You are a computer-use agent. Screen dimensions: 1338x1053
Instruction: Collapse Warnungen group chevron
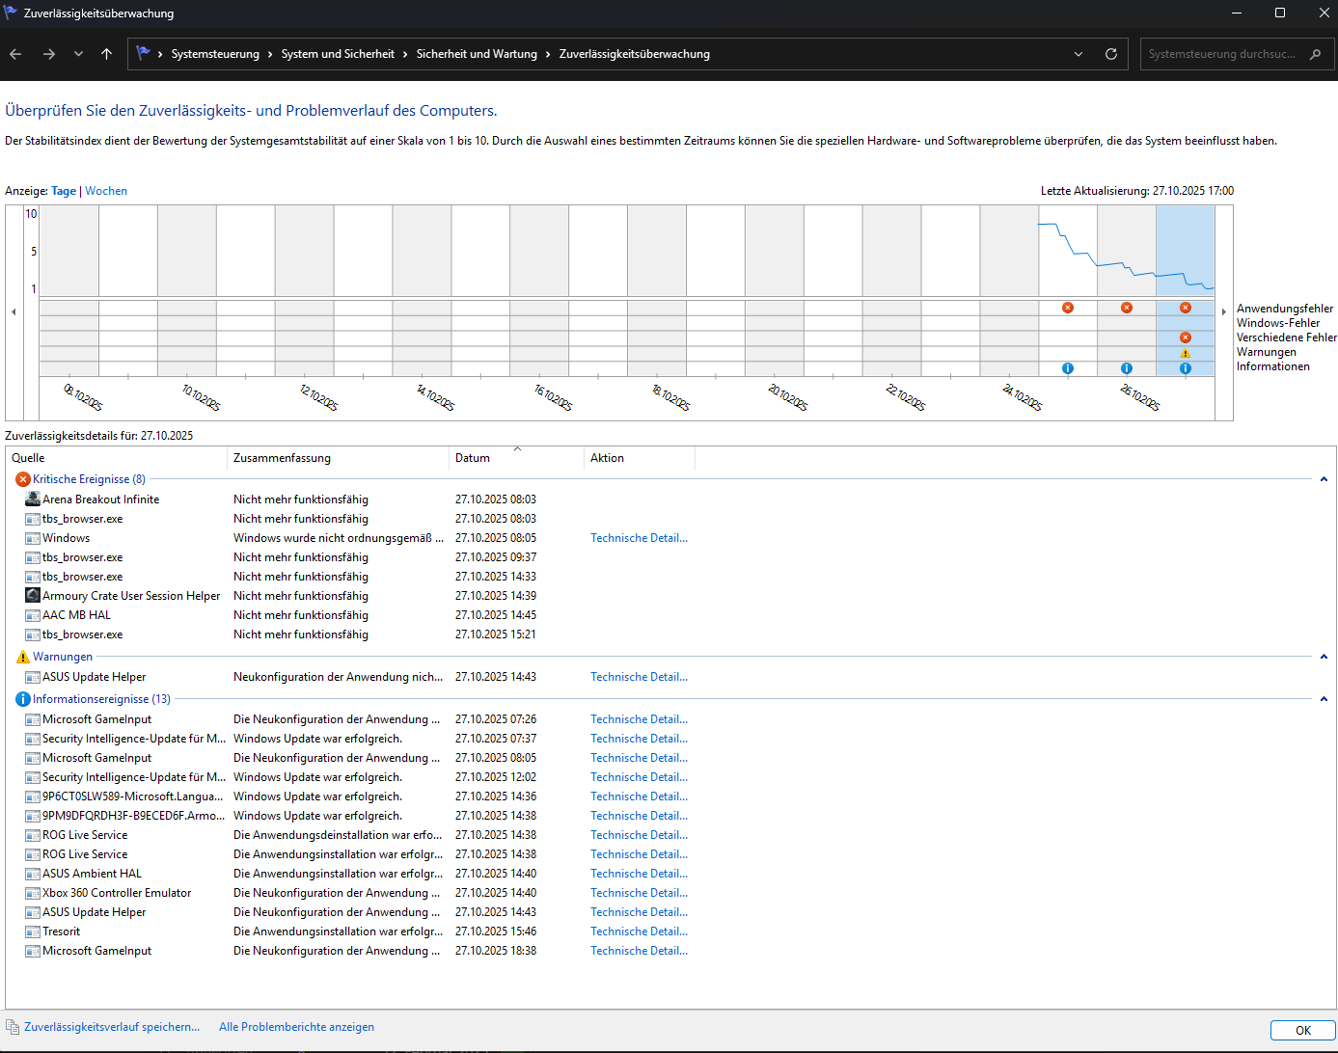pyautogui.click(x=1324, y=657)
